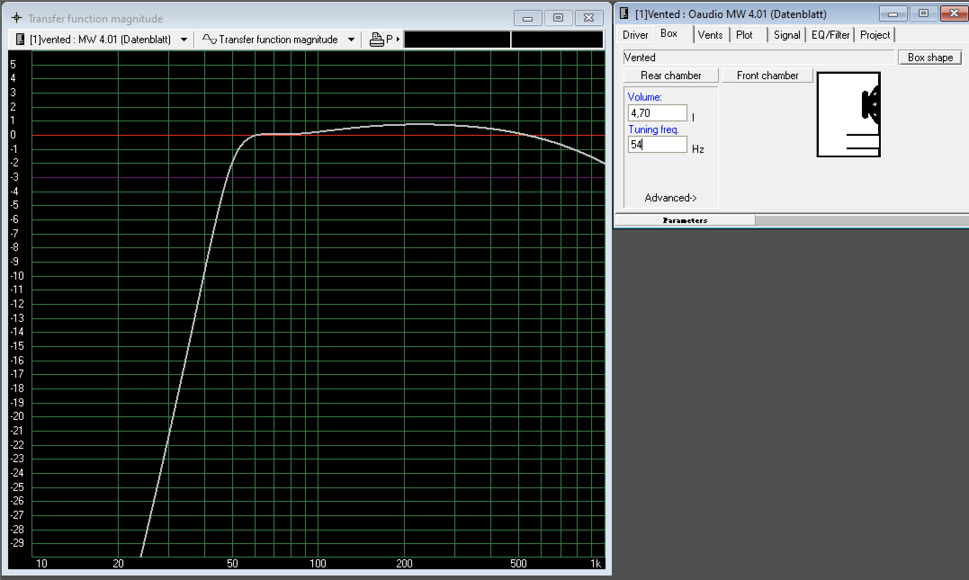This screenshot has width=969, height=580.
Task: Click the Volume input field
Action: (x=657, y=113)
